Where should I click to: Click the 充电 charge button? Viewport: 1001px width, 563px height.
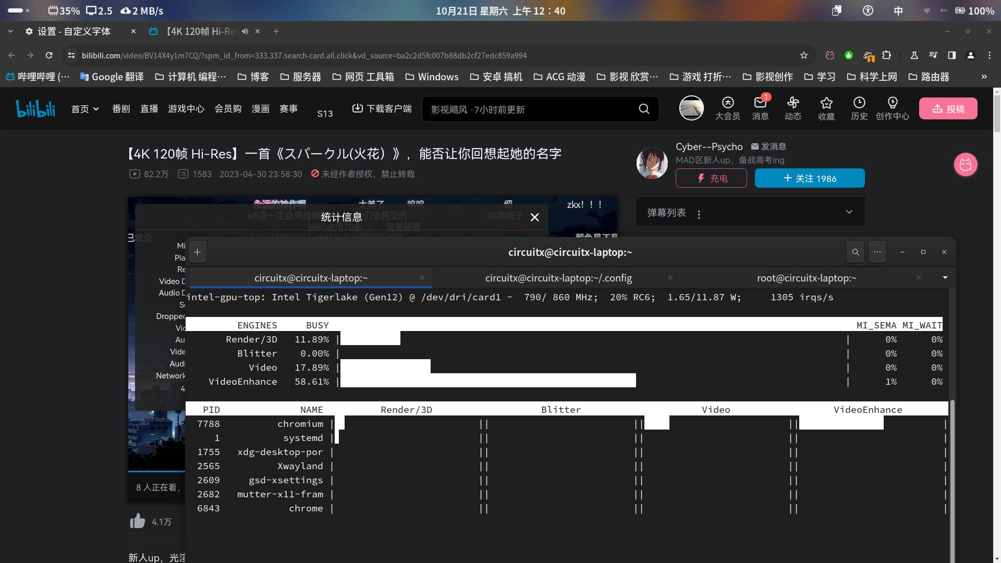711,178
